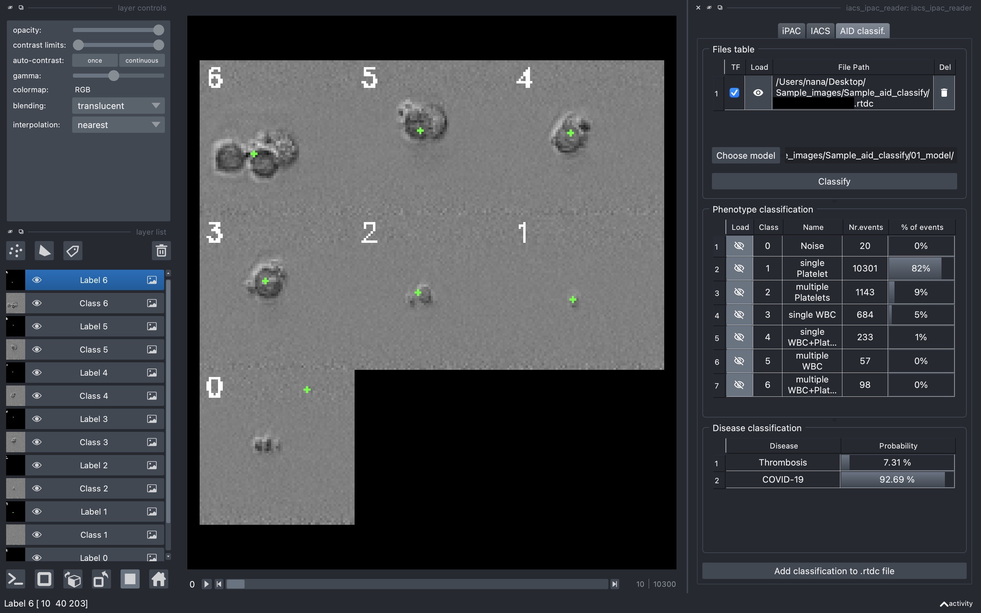Create a new labels layer

pyautogui.click(x=73, y=251)
